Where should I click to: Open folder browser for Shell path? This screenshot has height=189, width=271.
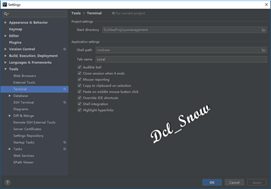263,50
